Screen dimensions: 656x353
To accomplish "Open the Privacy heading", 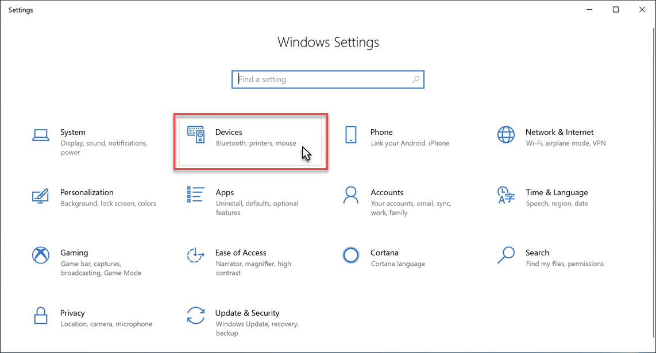I will pos(72,313).
